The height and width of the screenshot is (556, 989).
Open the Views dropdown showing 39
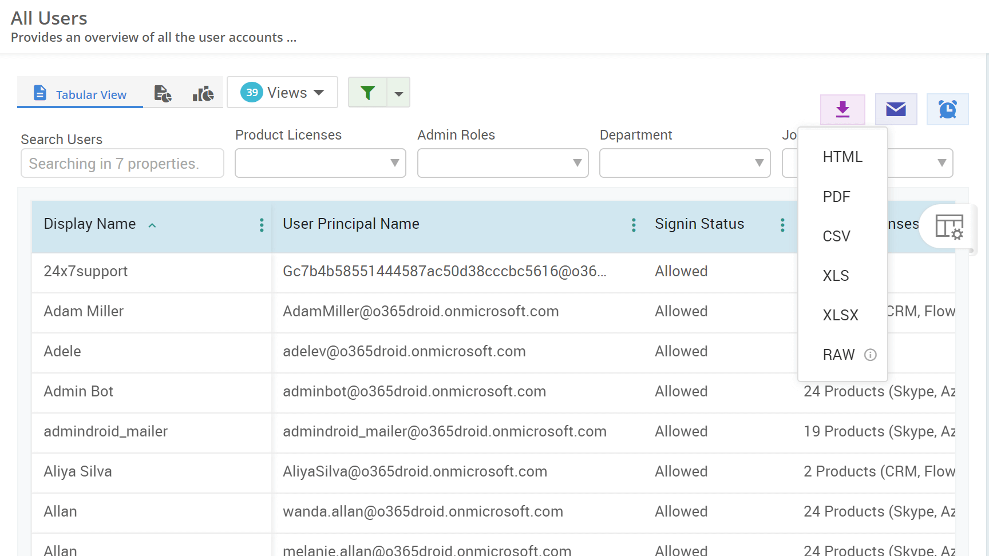(282, 92)
